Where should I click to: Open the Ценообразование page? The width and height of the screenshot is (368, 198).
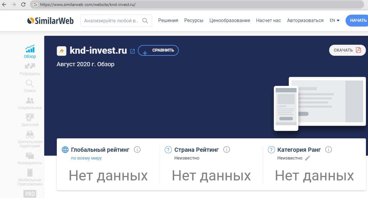(x=230, y=21)
